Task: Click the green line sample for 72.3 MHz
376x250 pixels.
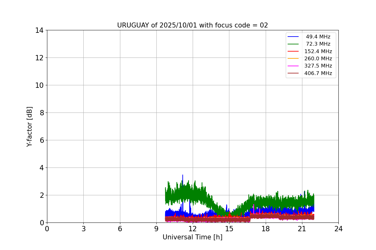Action: click(x=293, y=44)
